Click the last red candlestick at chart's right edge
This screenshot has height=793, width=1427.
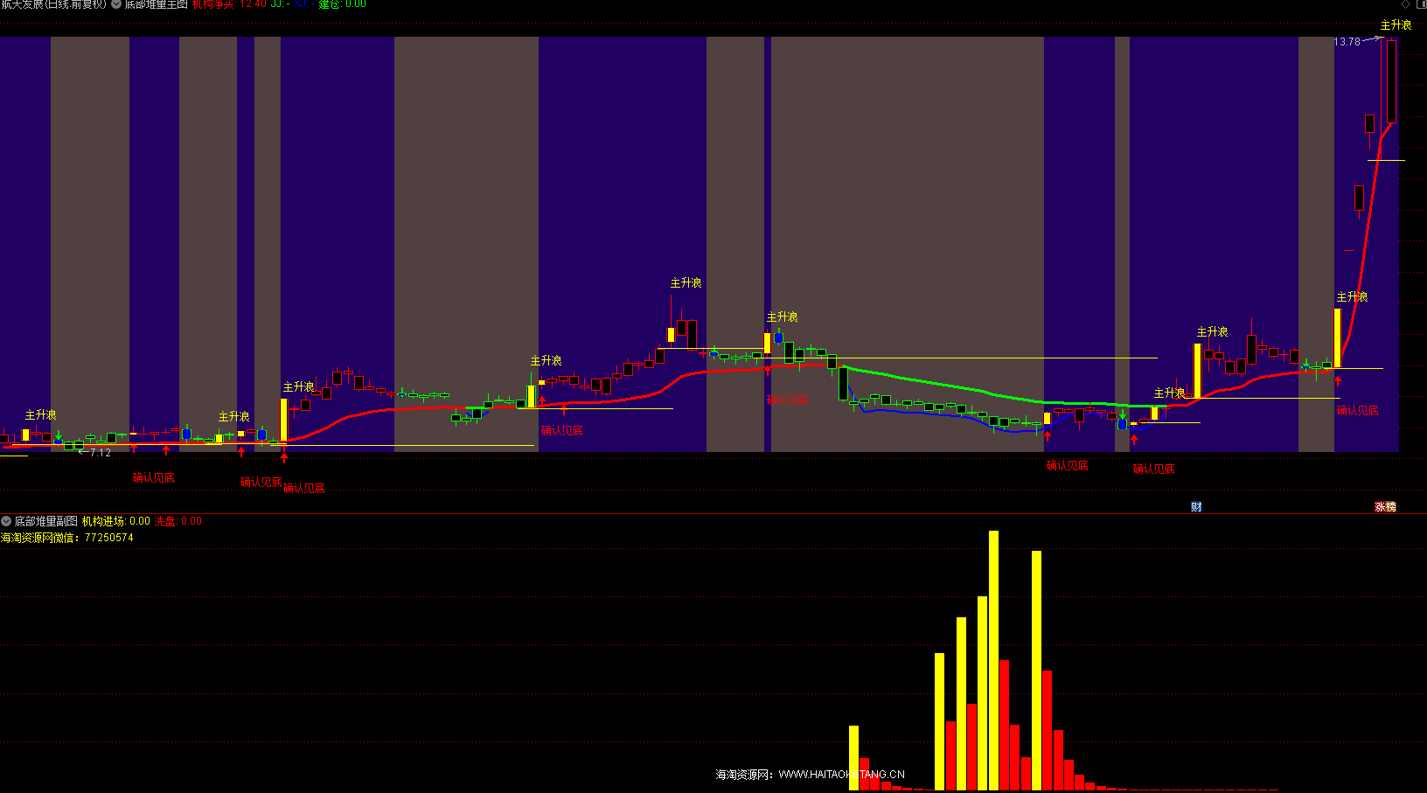pos(1391,81)
